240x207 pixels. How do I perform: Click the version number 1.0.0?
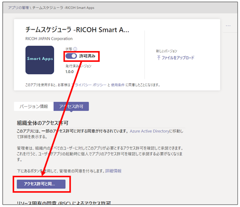[69, 71]
